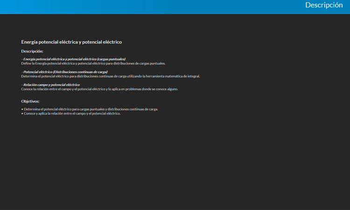The image size is (350, 210).
Task: Click the 'Descripción:' subheading
Action: [x=32, y=51]
